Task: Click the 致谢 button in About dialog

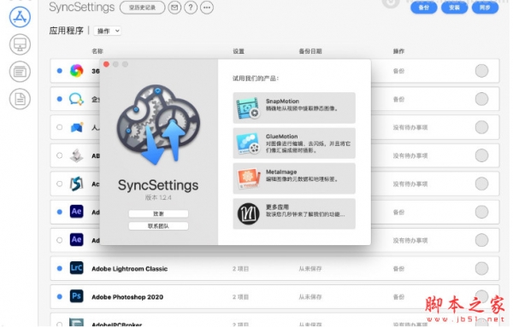Action: point(158,213)
